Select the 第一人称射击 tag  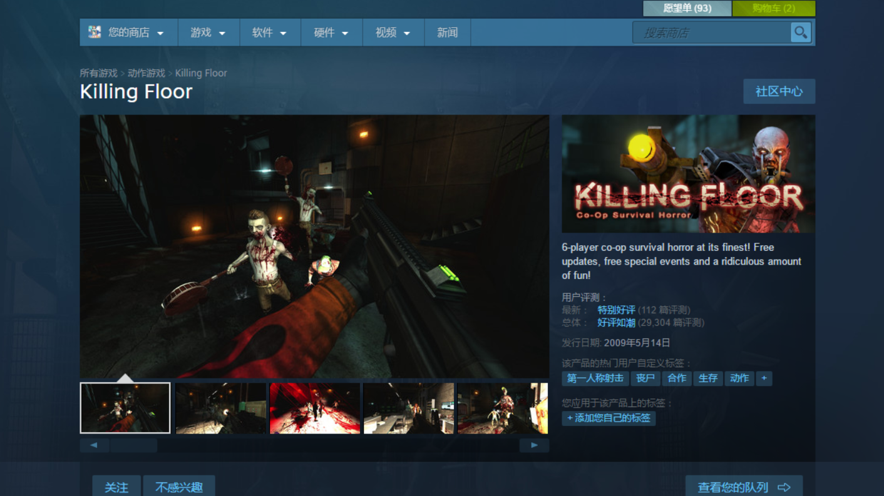click(595, 378)
